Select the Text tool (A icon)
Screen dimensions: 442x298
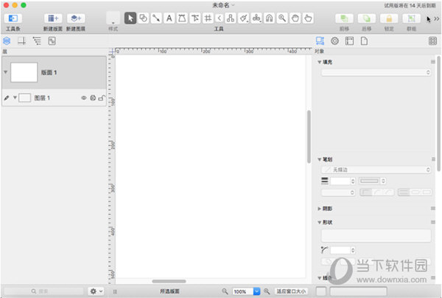[169, 18]
